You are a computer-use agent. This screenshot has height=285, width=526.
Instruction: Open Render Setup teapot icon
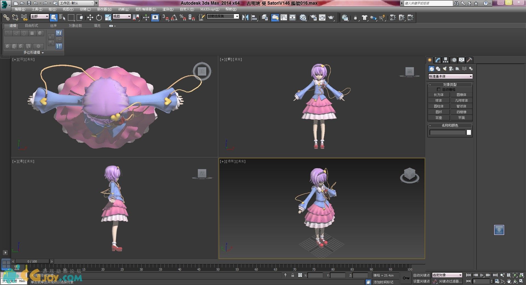coord(313,18)
